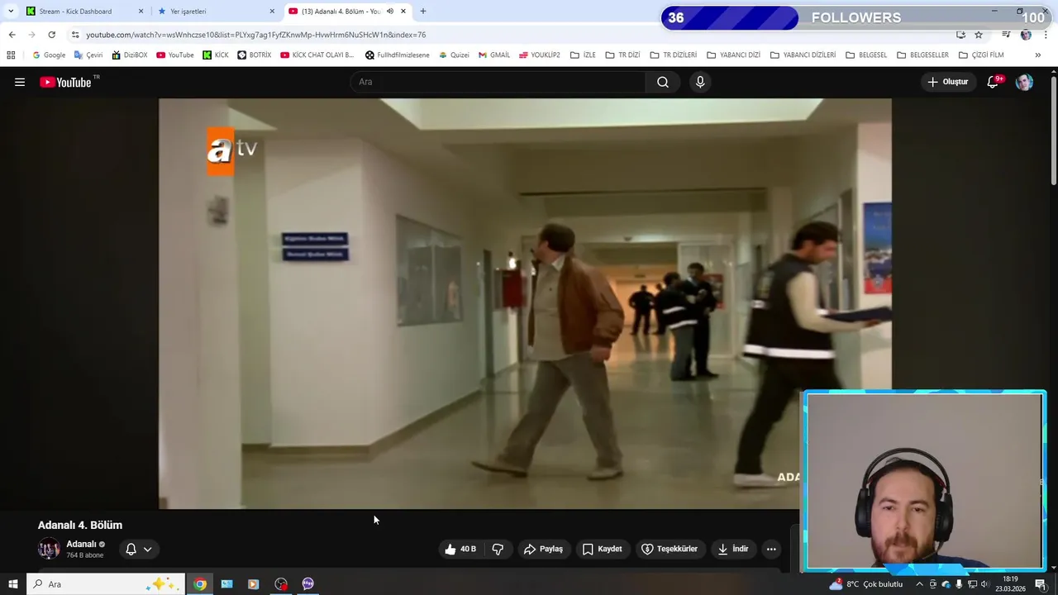The width and height of the screenshot is (1058, 595).
Task: Save the video with Kaydet
Action: 602,549
